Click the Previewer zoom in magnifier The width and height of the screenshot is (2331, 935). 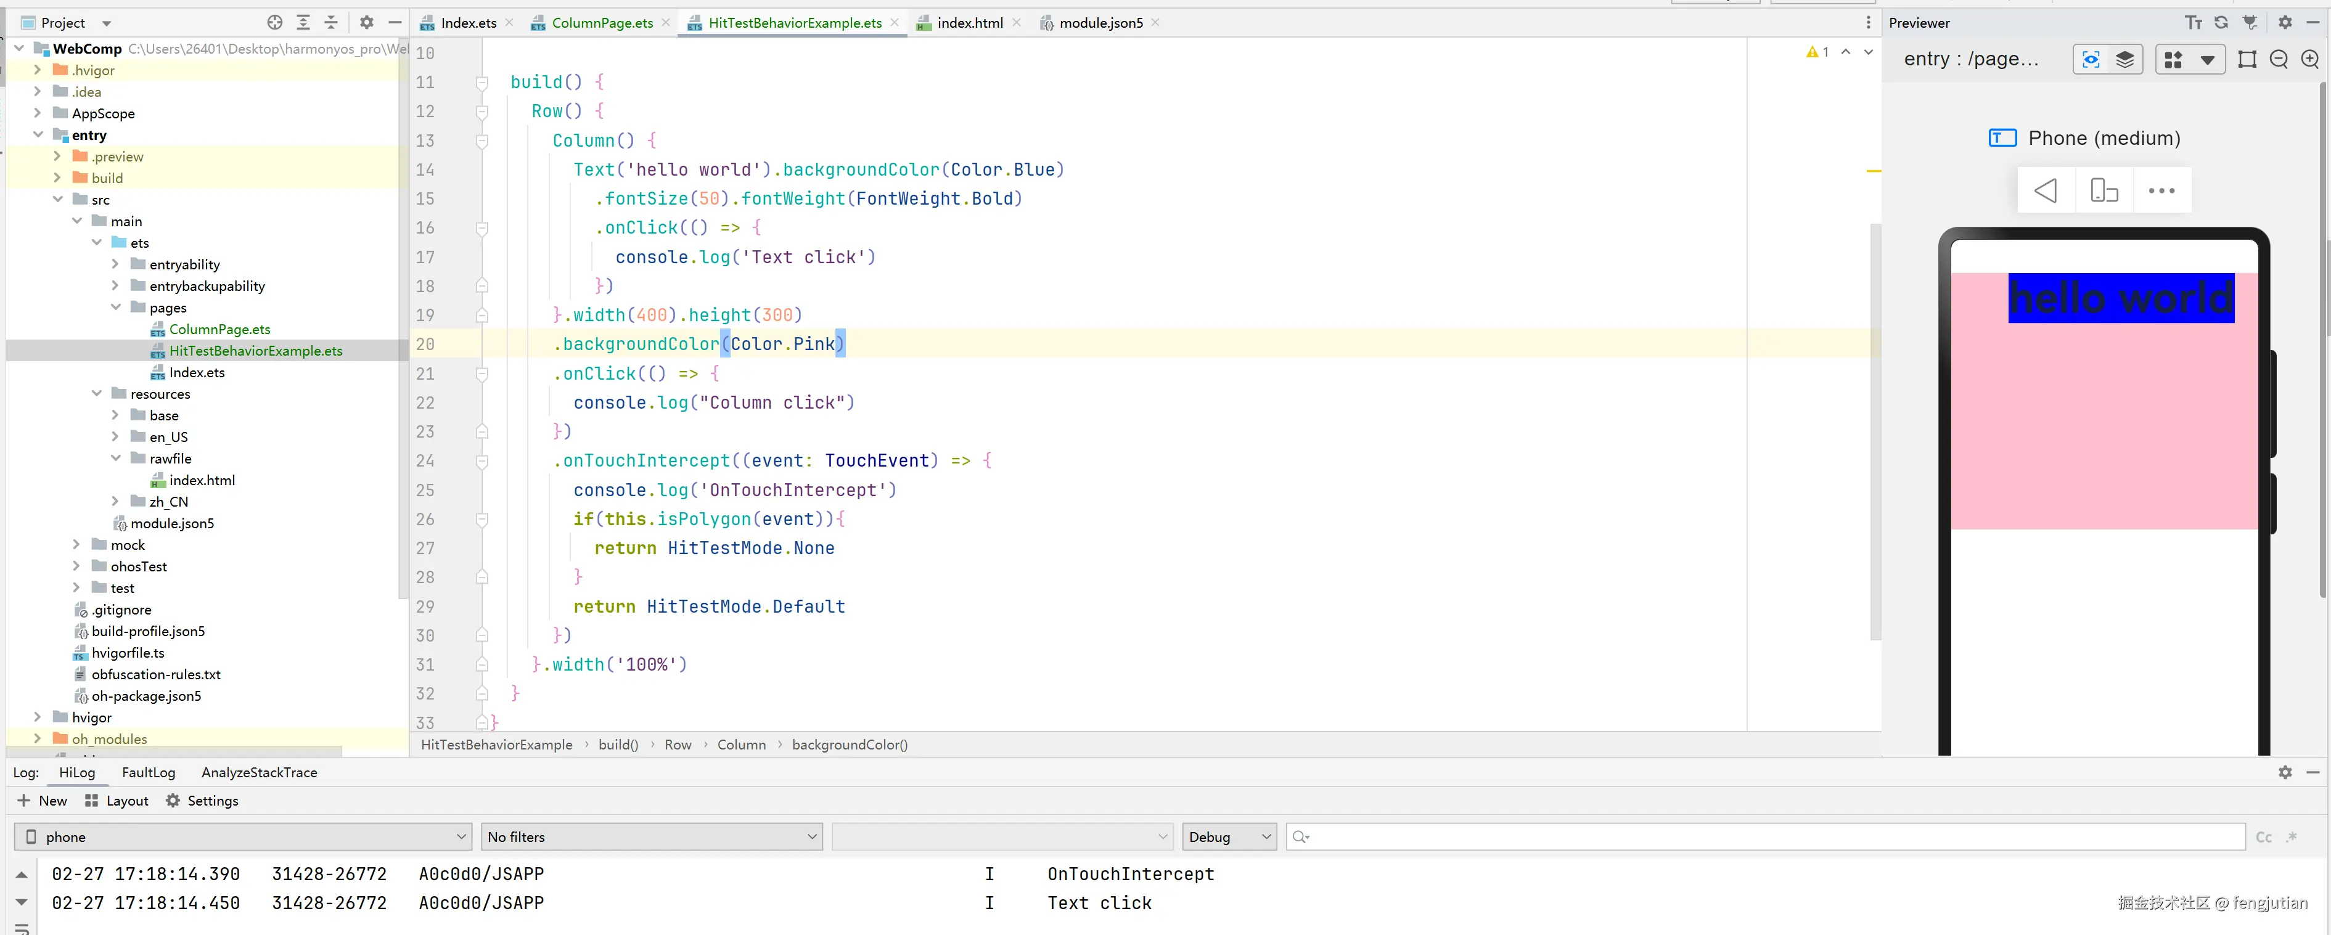pyautogui.click(x=2309, y=60)
